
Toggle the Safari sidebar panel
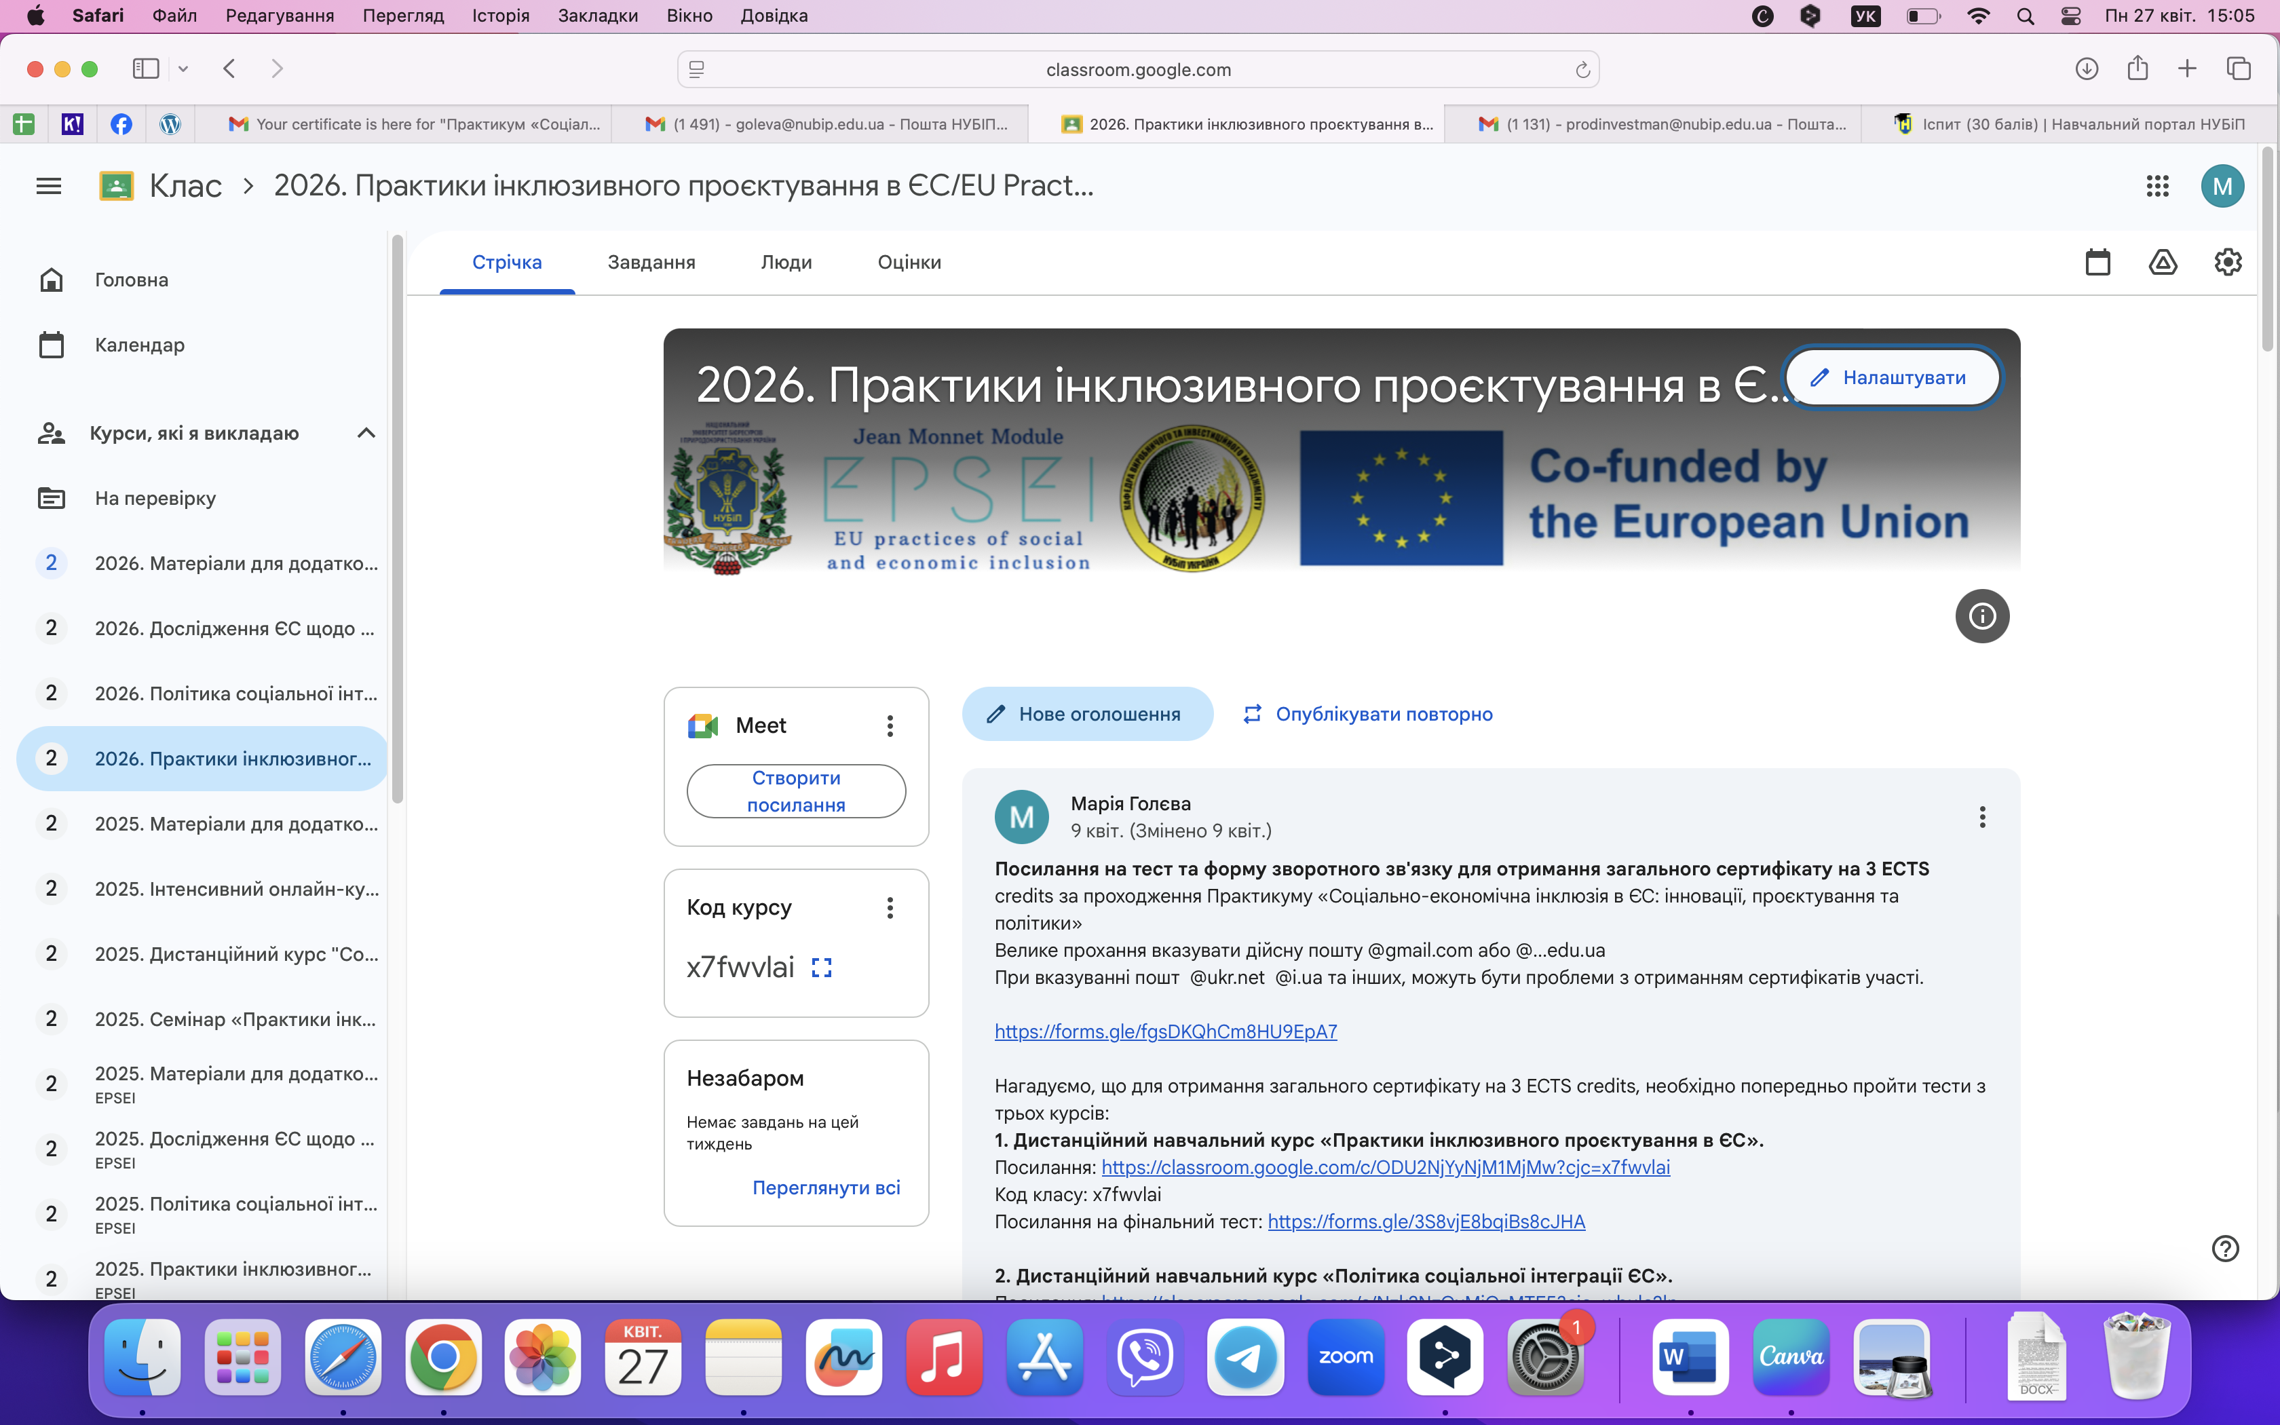tap(146, 69)
